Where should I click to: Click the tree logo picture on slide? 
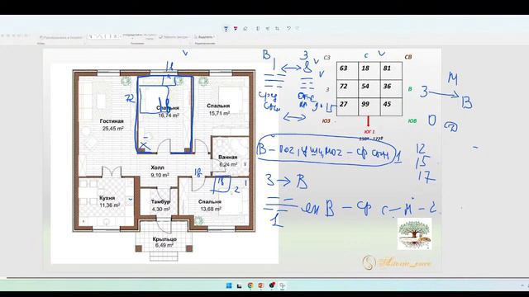click(x=414, y=233)
